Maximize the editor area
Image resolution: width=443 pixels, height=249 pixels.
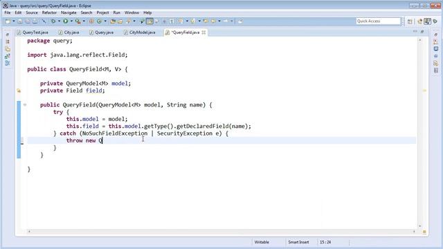422,32
